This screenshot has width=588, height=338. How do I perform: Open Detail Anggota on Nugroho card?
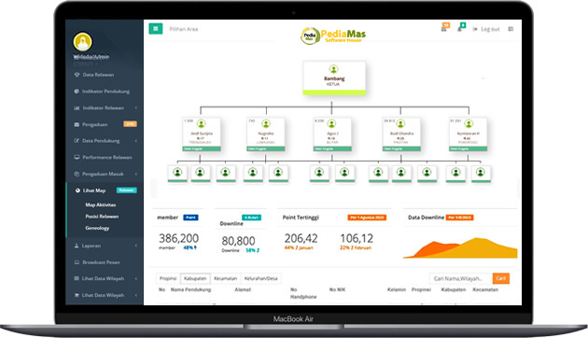266,149
